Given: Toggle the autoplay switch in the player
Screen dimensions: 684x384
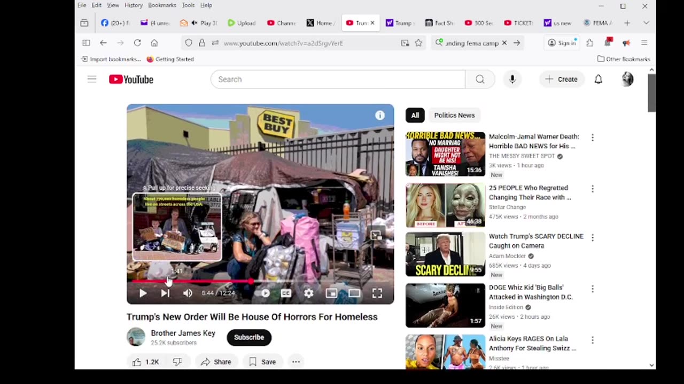Looking at the screenshot, I should (x=263, y=293).
